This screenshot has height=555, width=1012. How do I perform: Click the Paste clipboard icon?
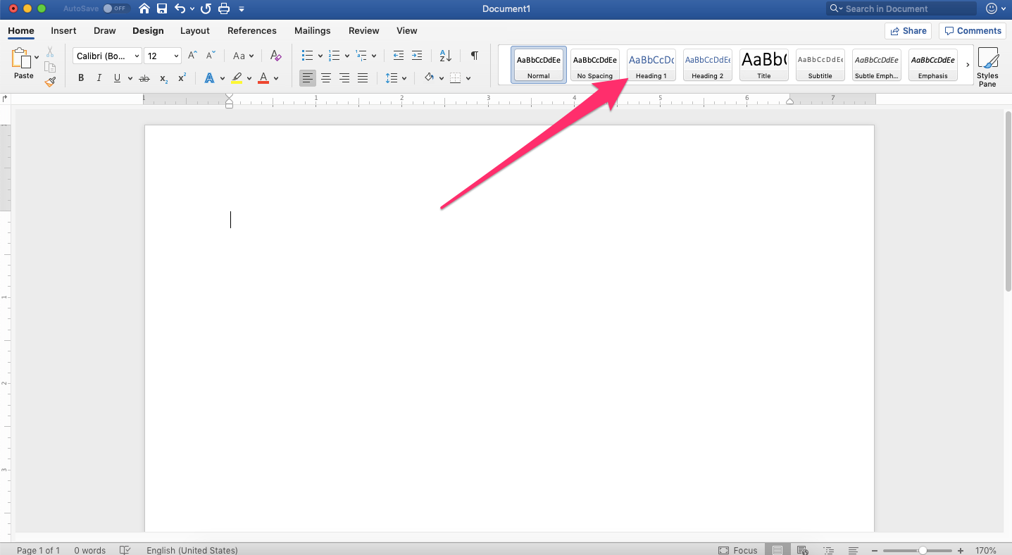(x=21, y=59)
